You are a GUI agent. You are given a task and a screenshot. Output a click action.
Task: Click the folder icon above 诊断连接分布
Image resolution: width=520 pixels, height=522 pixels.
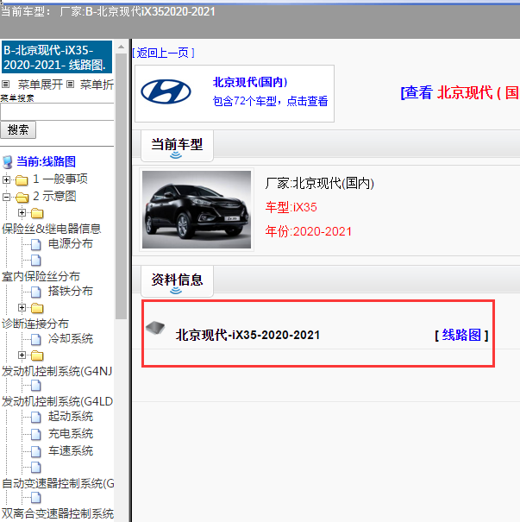click(x=37, y=308)
